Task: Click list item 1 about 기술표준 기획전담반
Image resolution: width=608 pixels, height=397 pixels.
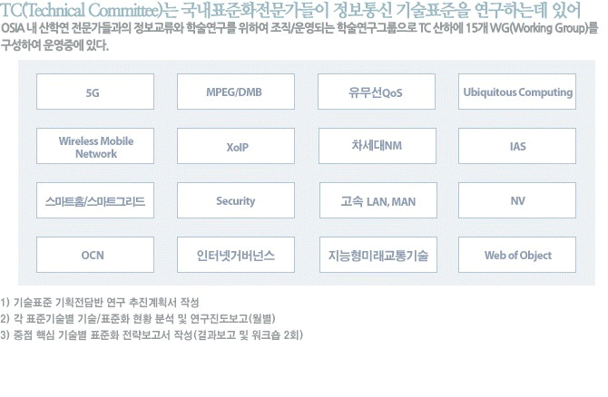Action: pyautogui.click(x=100, y=302)
